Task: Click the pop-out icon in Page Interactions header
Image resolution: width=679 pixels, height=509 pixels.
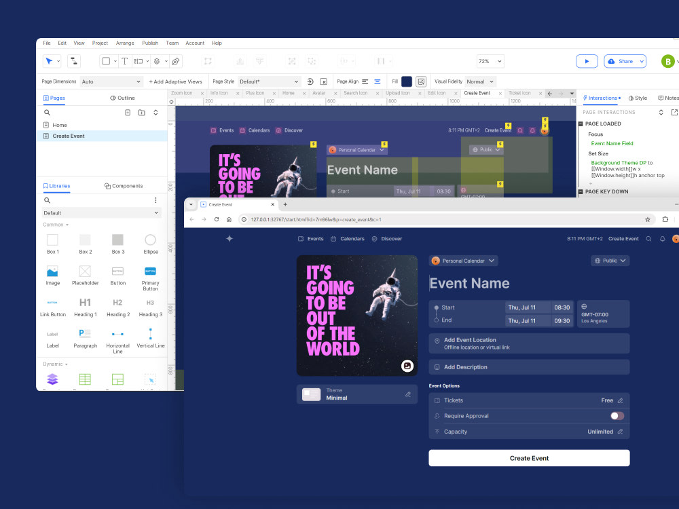Action: (x=674, y=112)
